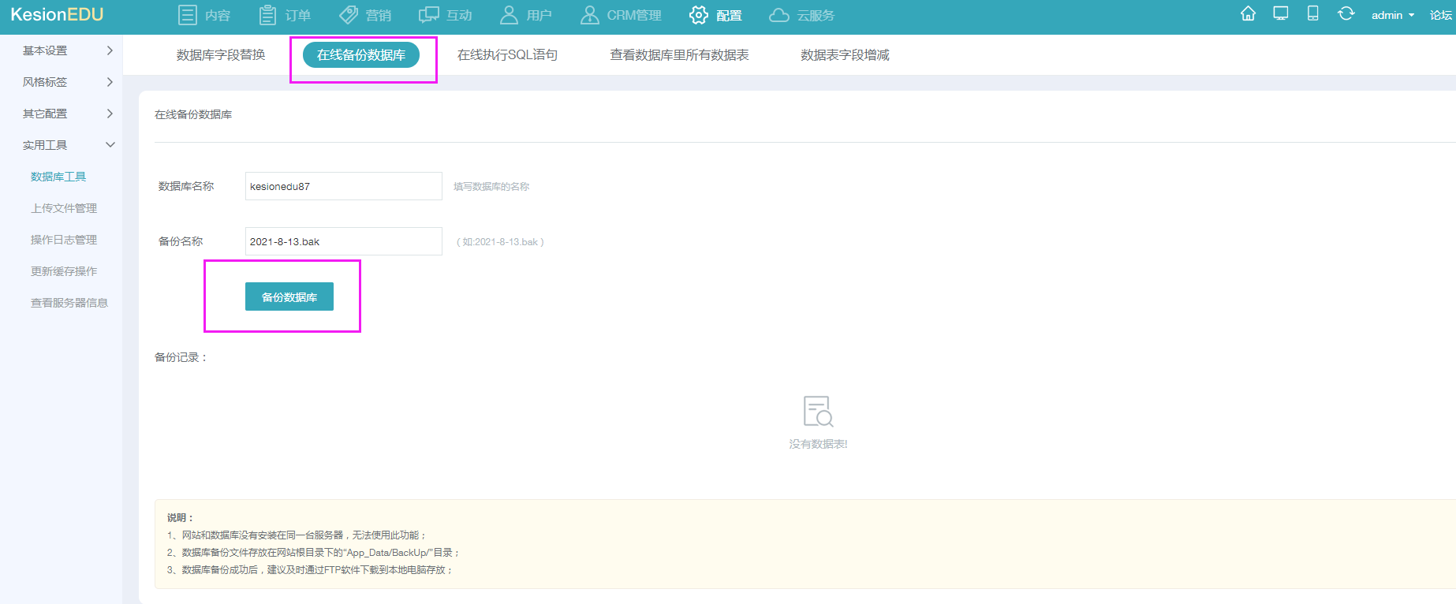Image resolution: width=1456 pixels, height=604 pixels.
Task: Open the 互动 interaction chat icon
Action: tap(429, 15)
